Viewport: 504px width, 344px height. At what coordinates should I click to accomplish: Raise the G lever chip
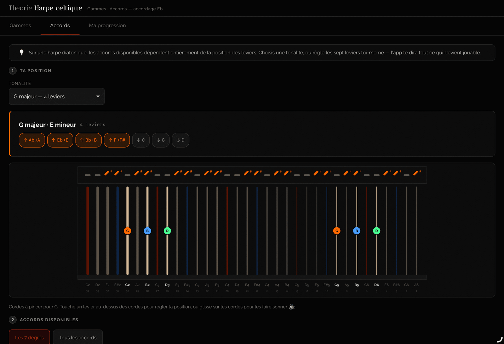(x=161, y=140)
